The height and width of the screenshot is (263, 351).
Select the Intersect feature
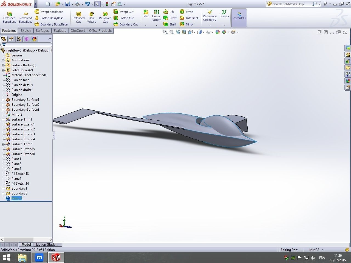click(189, 18)
